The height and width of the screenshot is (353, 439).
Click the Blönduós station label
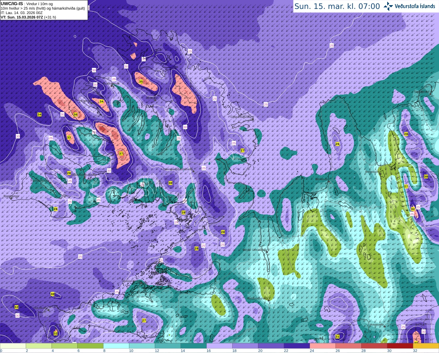[x=322, y=179]
